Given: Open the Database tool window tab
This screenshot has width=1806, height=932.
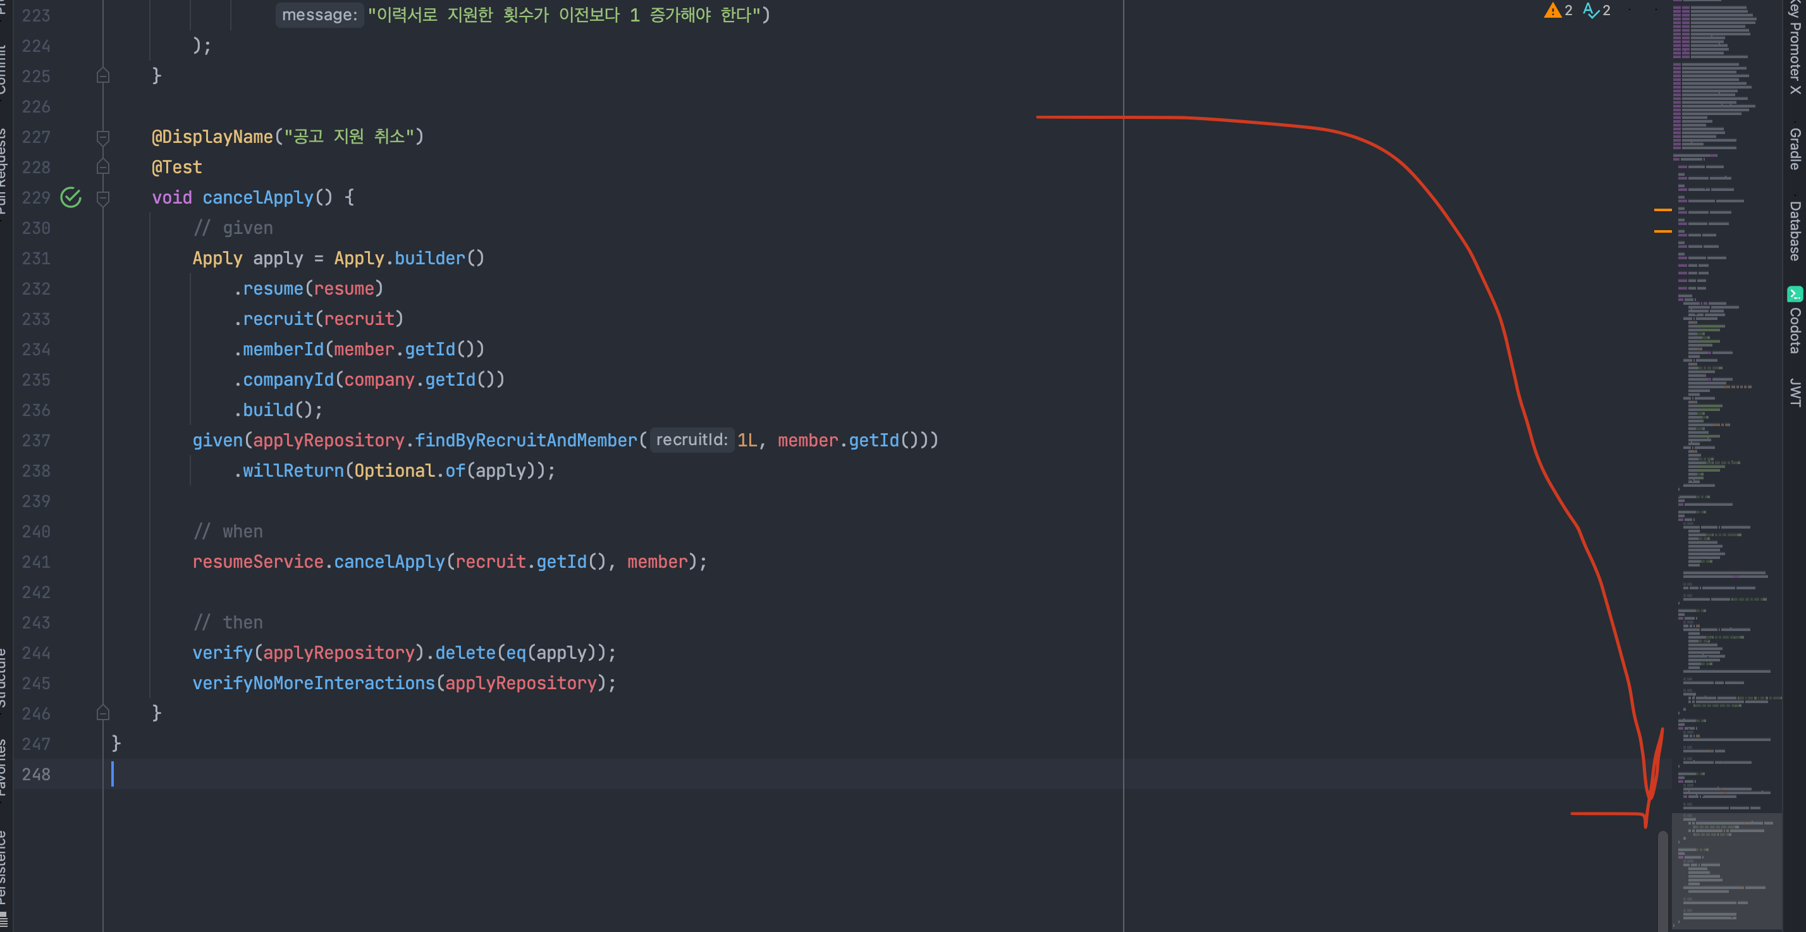Looking at the screenshot, I should [1795, 231].
